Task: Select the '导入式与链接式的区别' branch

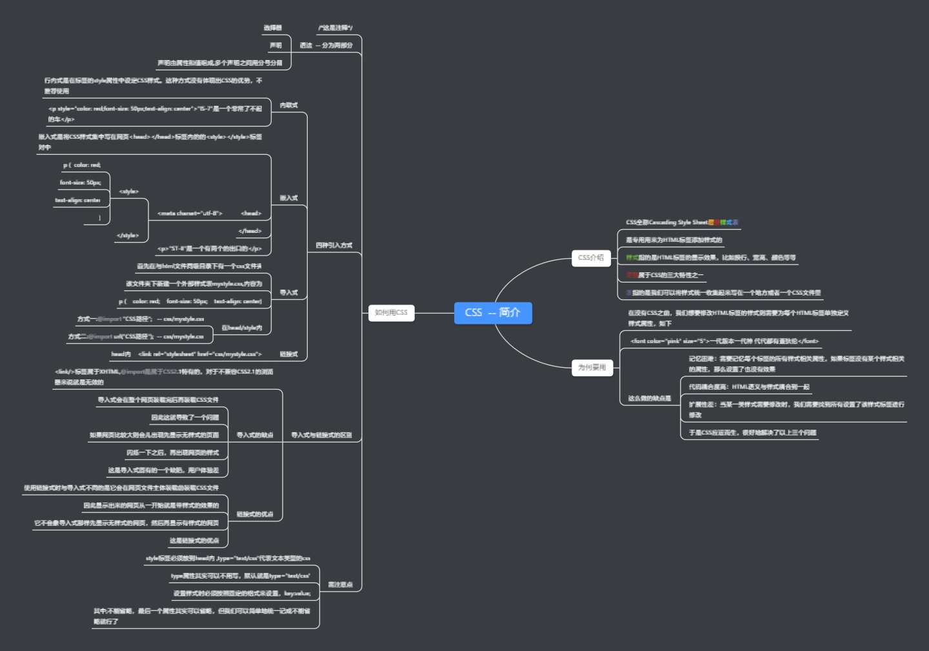Action: click(x=321, y=435)
